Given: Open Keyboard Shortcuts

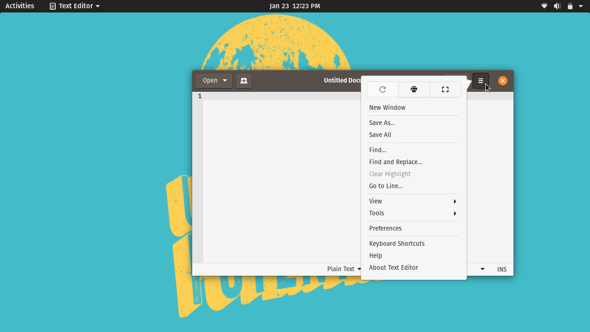Looking at the screenshot, I should pyautogui.click(x=414, y=243).
